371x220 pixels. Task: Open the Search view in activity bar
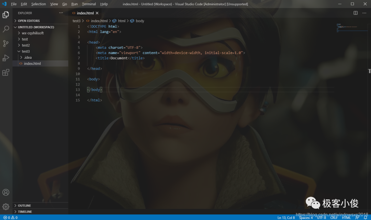6,29
